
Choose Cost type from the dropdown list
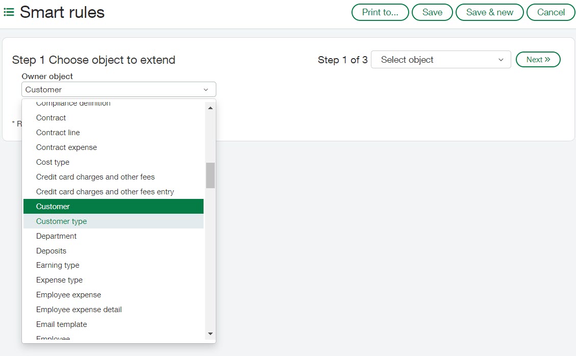(53, 162)
